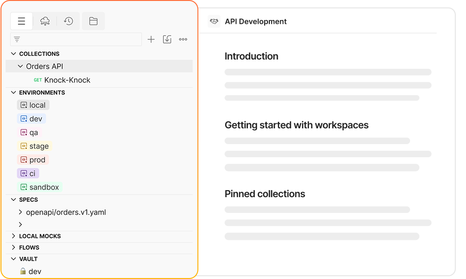This screenshot has width=466, height=279.
Task: Open the hamburger menu sidebar tab
Action: point(21,21)
